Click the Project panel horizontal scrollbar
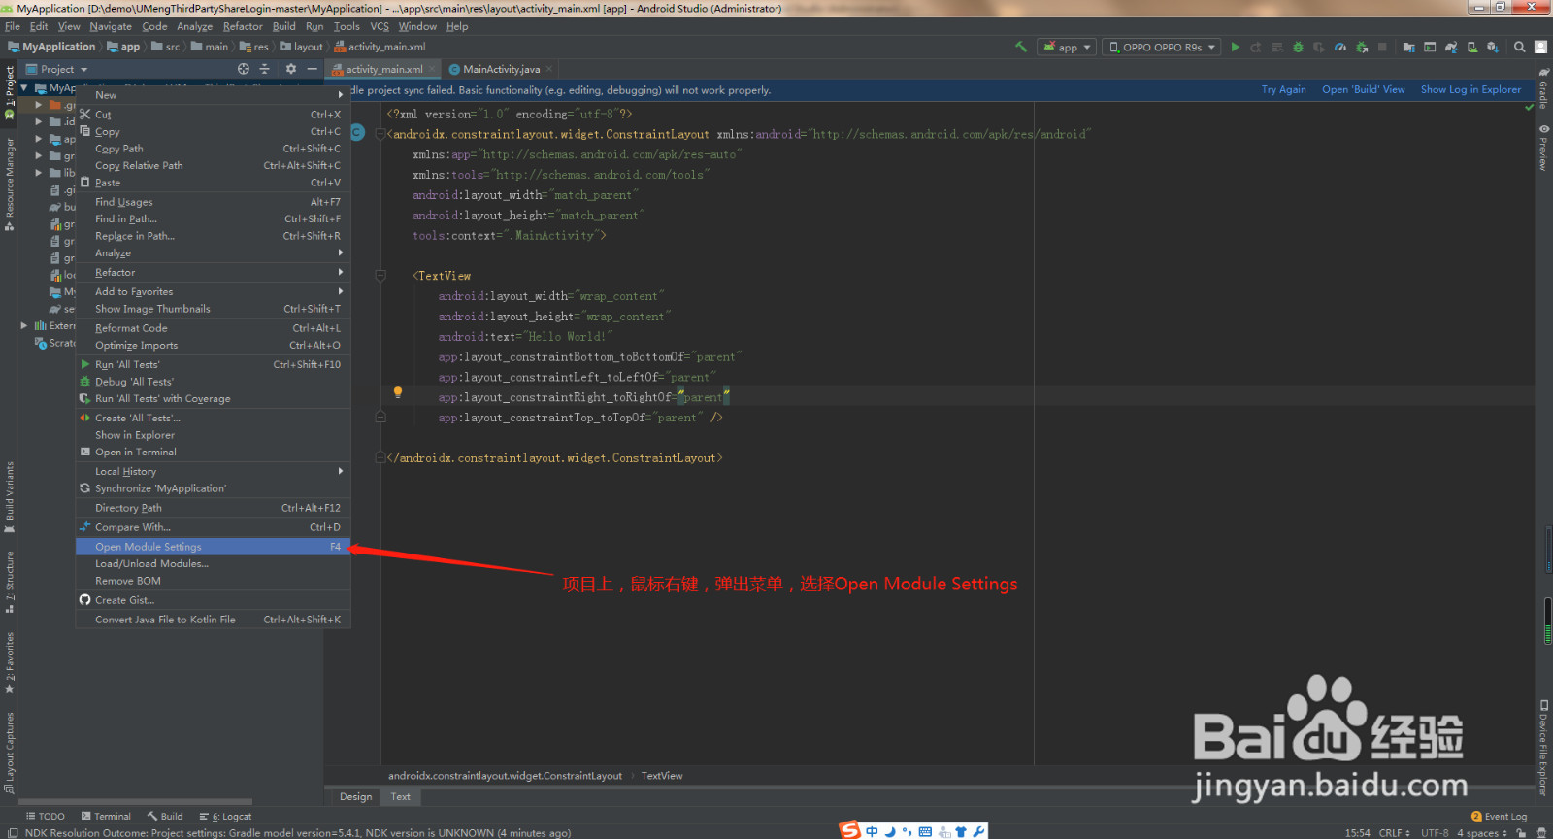The image size is (1553, 839). [x=135, y=802]
